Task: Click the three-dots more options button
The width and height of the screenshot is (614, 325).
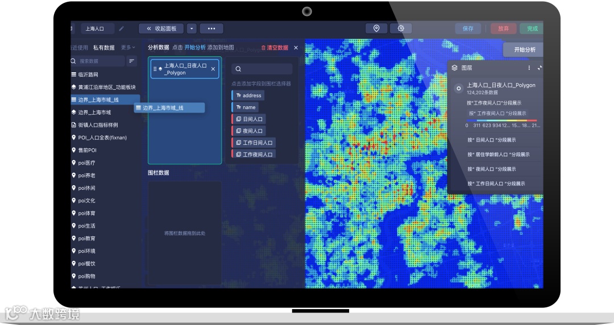Action: pyautogui.click(x=211, y=28)
